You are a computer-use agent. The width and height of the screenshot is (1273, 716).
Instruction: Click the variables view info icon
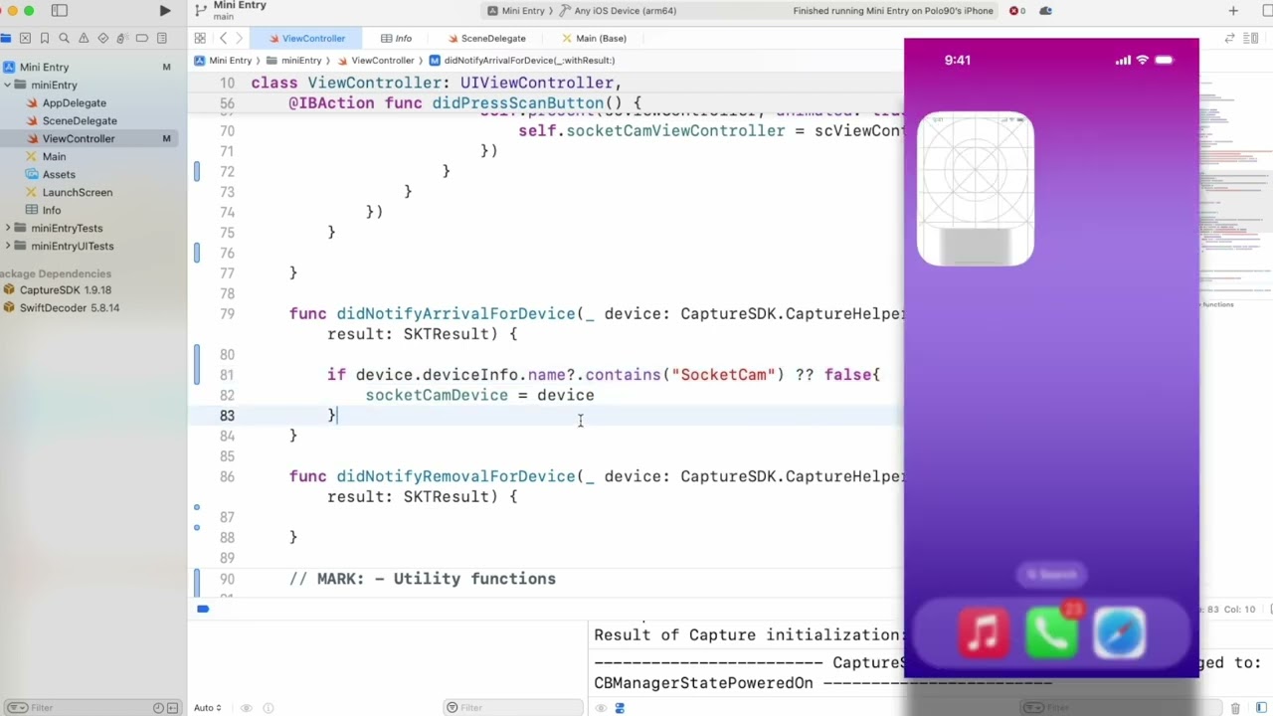269,708
